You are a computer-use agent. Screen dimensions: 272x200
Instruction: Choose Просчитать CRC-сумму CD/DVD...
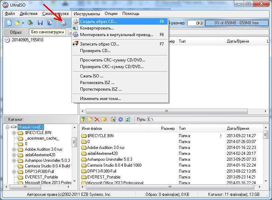coord(120,60)
